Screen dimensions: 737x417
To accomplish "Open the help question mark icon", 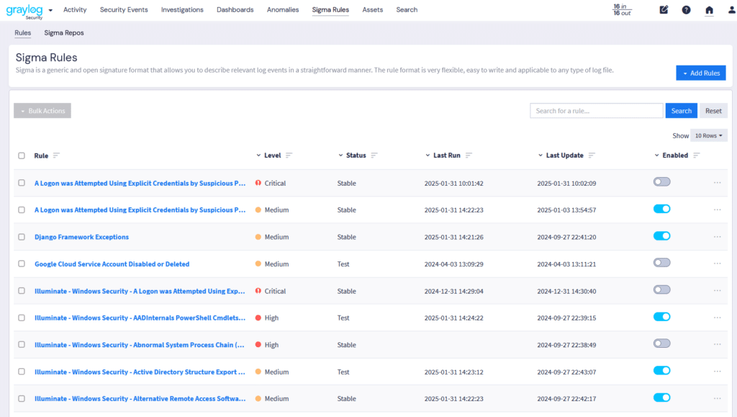I will (x=686, y=9).
